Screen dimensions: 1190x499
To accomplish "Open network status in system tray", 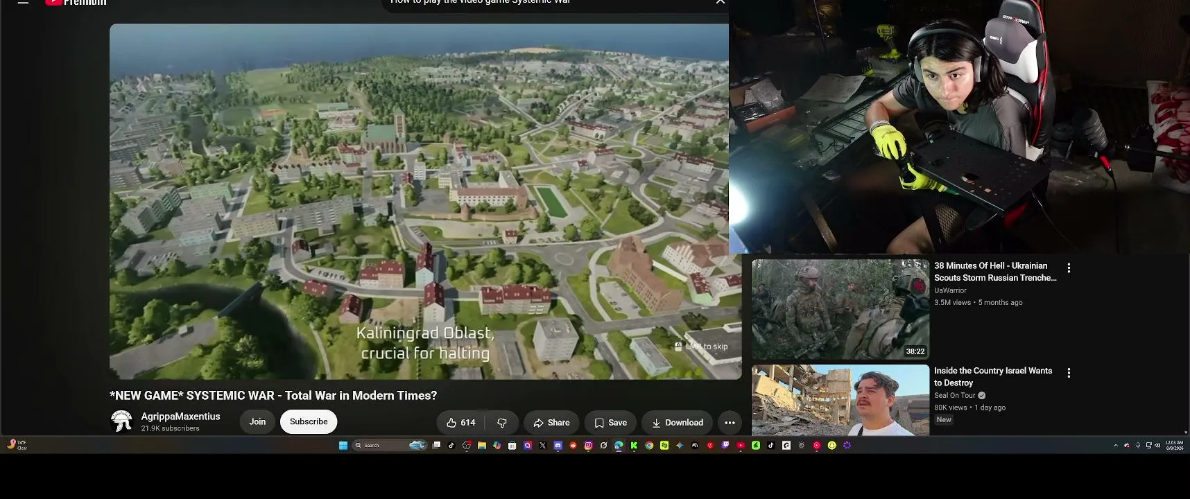I will [1148, 446].
